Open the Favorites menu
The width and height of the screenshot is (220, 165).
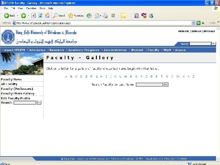(31, 9)
